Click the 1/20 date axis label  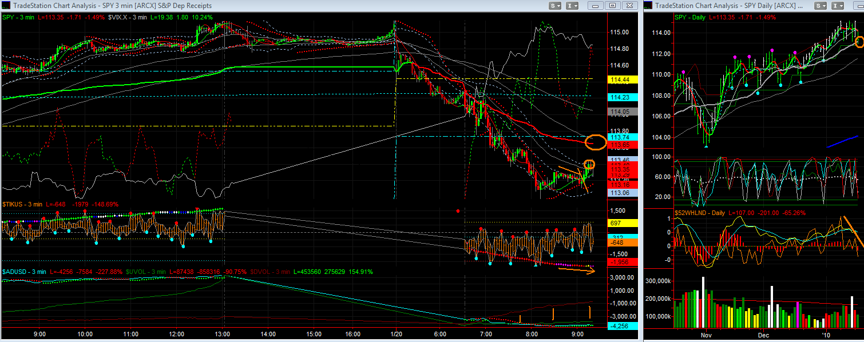pos(397,333)
